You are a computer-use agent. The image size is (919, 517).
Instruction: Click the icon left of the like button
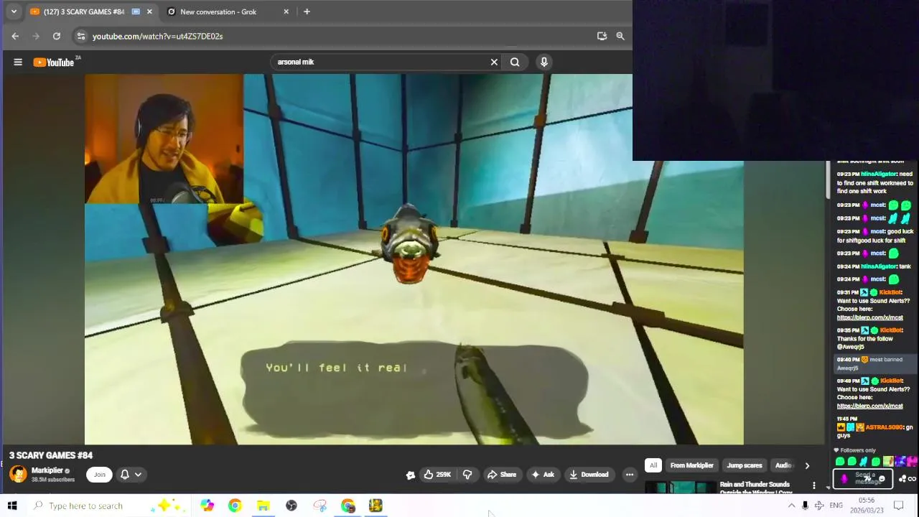411,475
